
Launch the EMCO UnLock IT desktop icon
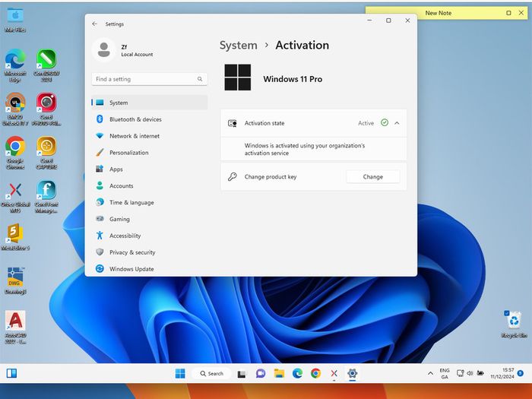coord(15,109)
